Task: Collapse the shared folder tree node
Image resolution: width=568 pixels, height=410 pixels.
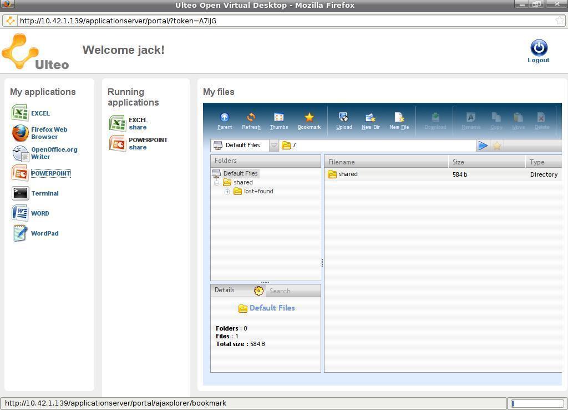Action: pos(216,183)
